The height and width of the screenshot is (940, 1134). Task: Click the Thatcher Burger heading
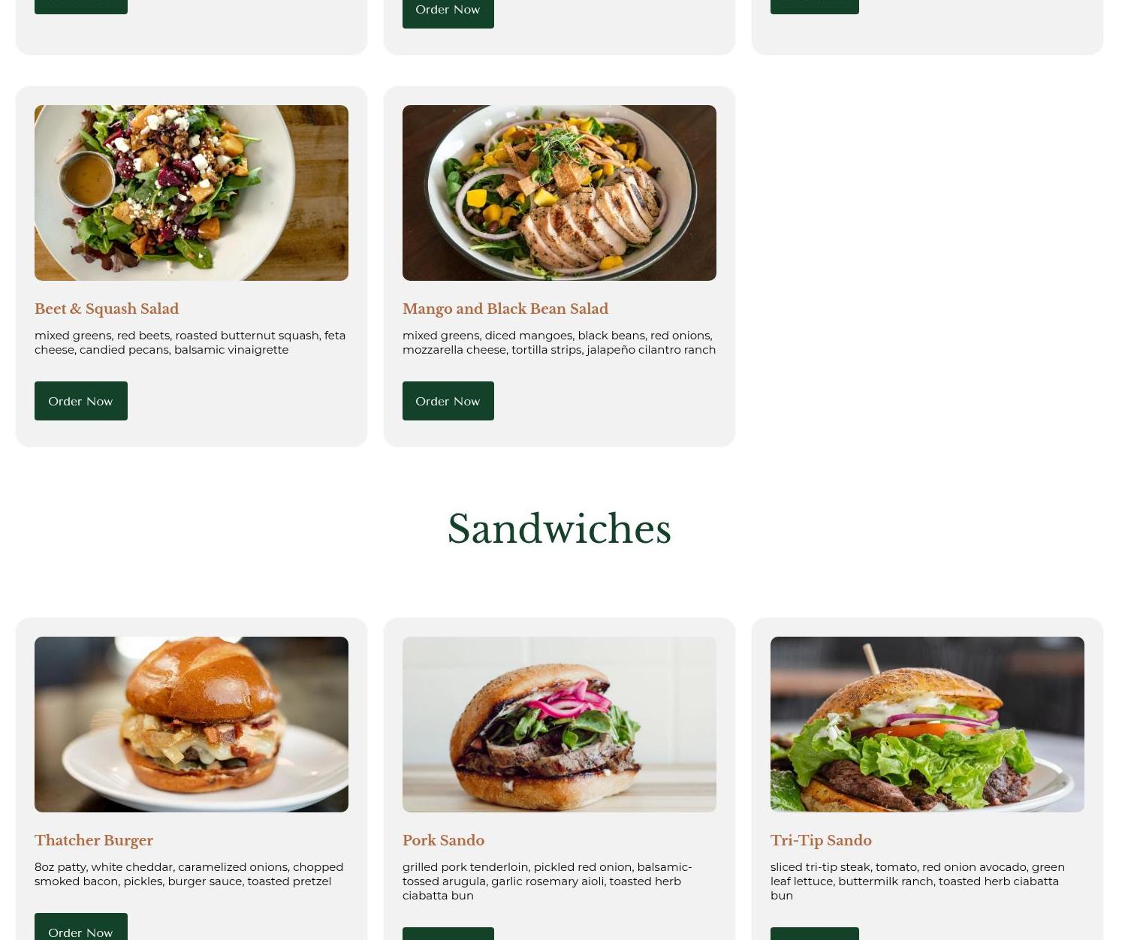coord(94,840)
